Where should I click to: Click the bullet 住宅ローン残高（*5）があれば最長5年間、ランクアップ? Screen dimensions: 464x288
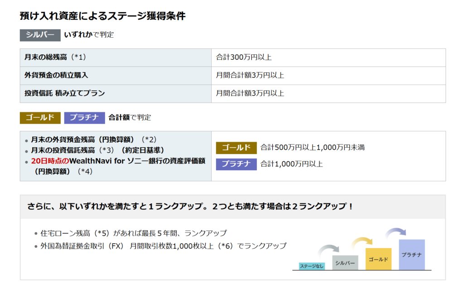[134, 233]
